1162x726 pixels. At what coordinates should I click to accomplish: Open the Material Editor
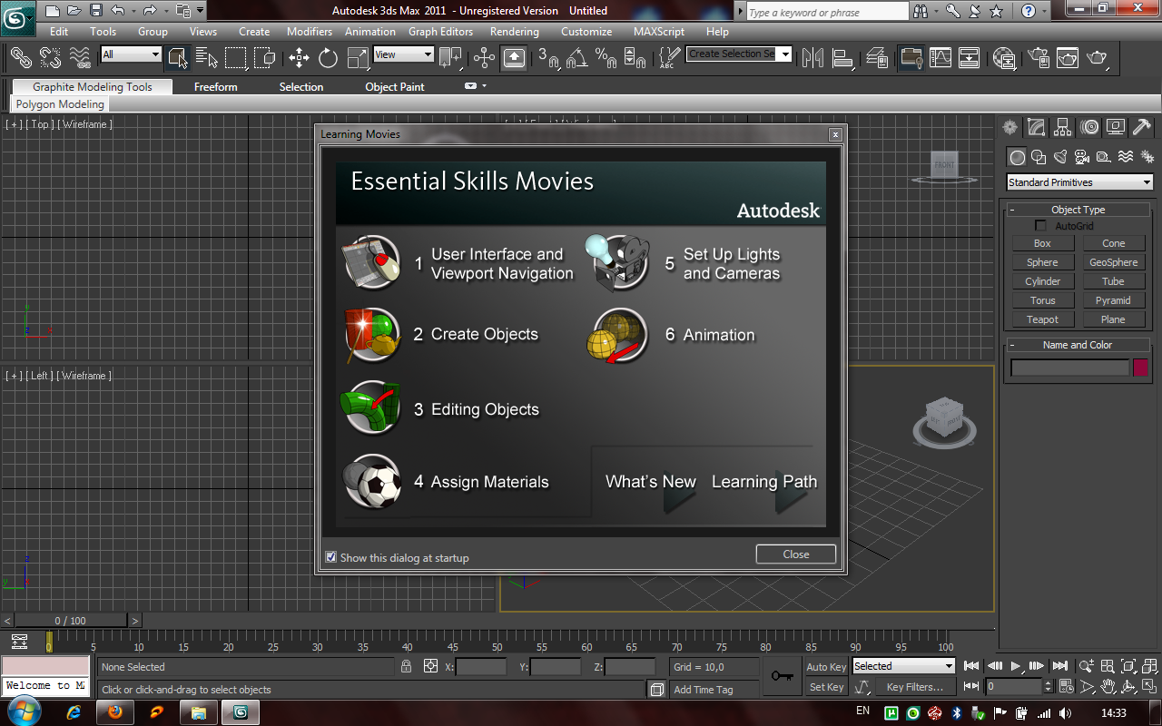(x=1005, y=57)
